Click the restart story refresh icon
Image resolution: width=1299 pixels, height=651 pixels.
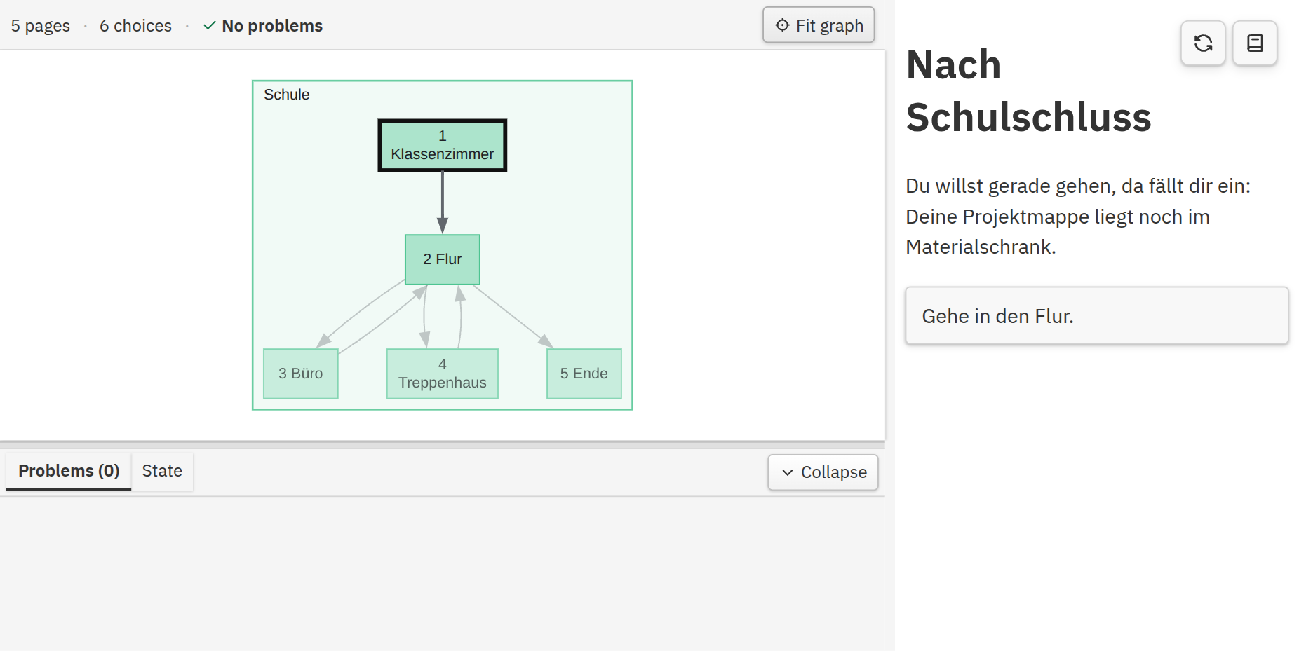[1203, 43]
